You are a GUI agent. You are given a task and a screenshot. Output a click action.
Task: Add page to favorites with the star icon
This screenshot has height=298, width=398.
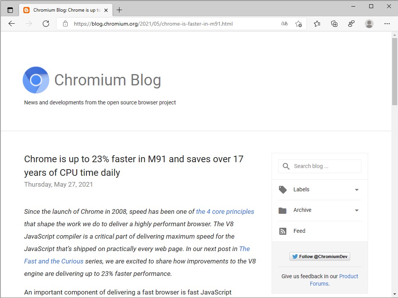[x=299, y=24]
